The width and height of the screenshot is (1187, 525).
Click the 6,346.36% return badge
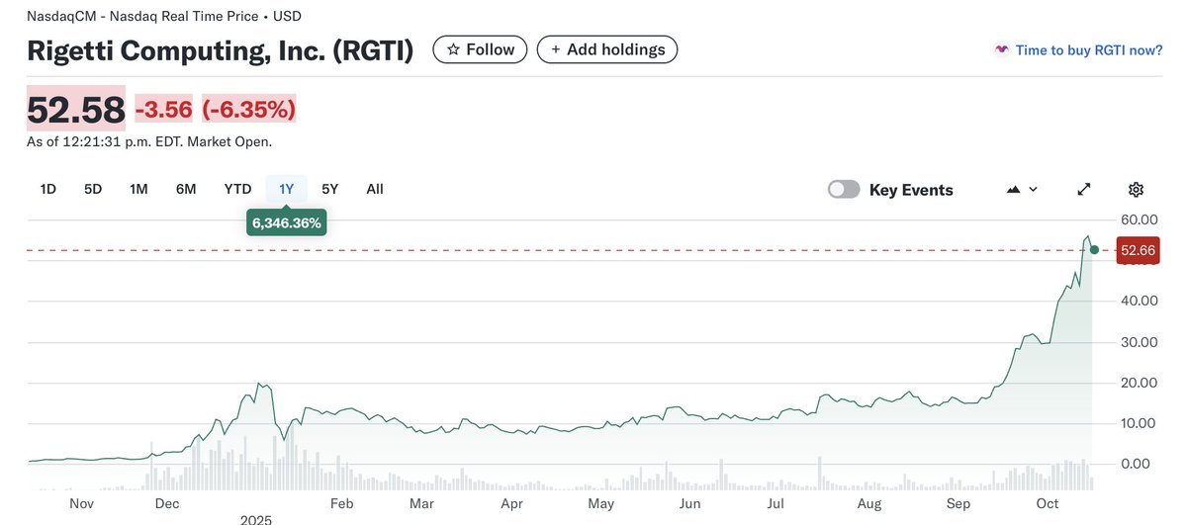coord(287,223)
